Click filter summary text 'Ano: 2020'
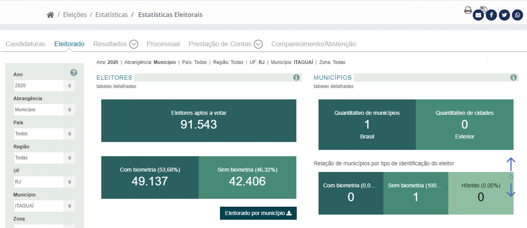The width and height of the screenshot is (527, 228). click(x=107, y=62)
